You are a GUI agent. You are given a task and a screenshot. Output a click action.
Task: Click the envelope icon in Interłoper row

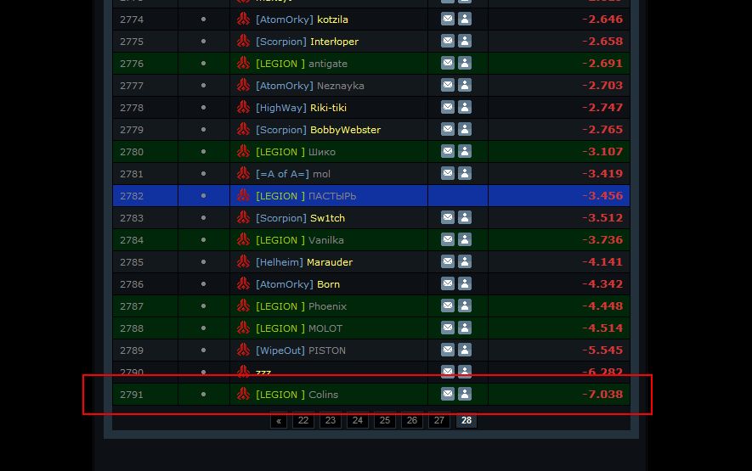click(x=448, y=41)
